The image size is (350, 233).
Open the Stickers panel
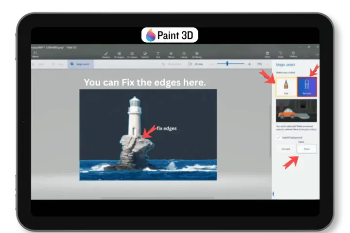(145, 54)
